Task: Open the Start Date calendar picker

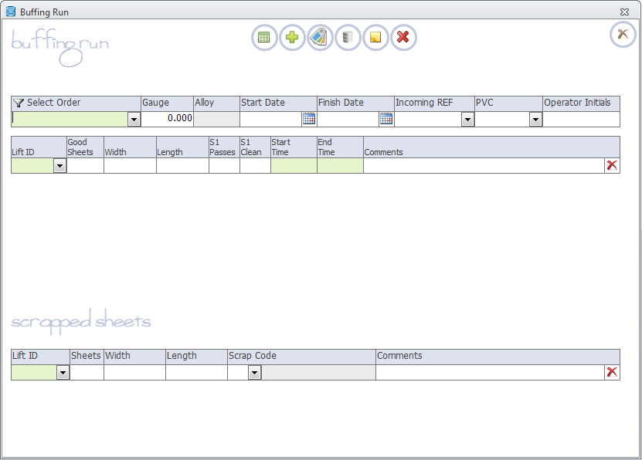Action: [x=309, y=119]
